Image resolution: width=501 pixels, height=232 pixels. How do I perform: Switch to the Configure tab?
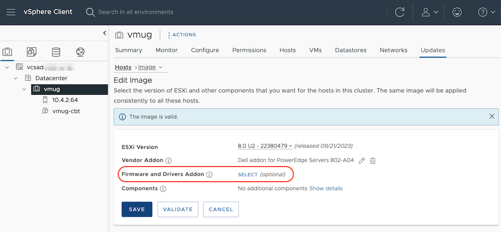pyautogui.click(x=205, y=50)
